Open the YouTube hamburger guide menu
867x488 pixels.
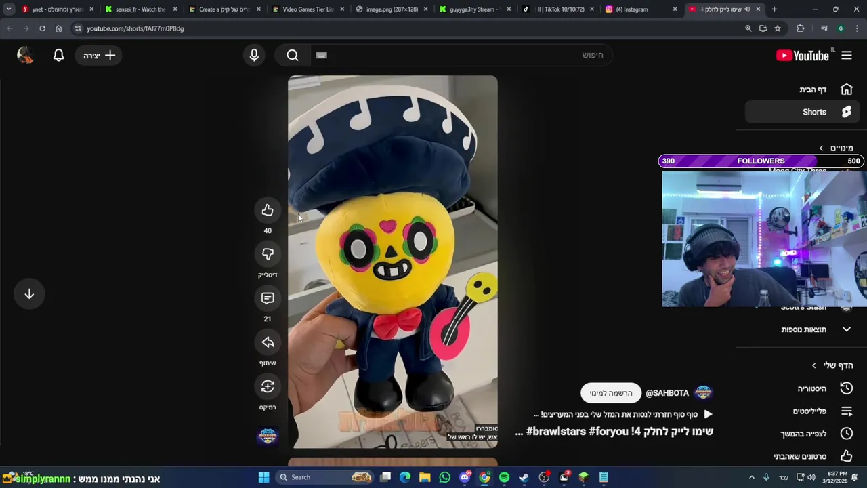847,56
